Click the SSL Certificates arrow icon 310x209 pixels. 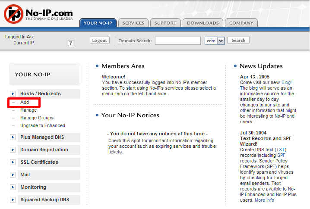(13, 162)
